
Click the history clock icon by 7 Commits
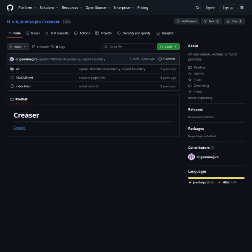pos(160,59)
